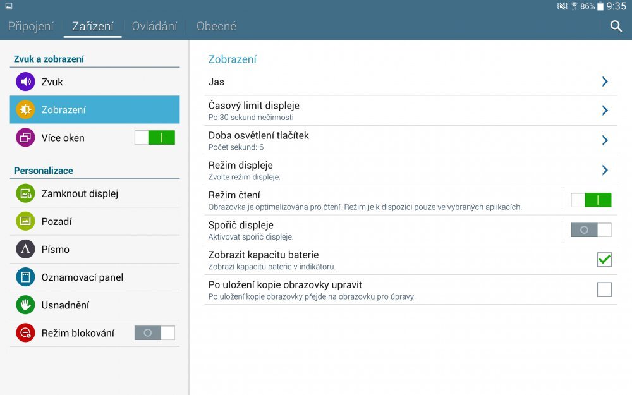Uncheck the Zobrazit kapacitu baterie checkbox

pyautogui.click(x=604, y=260)
